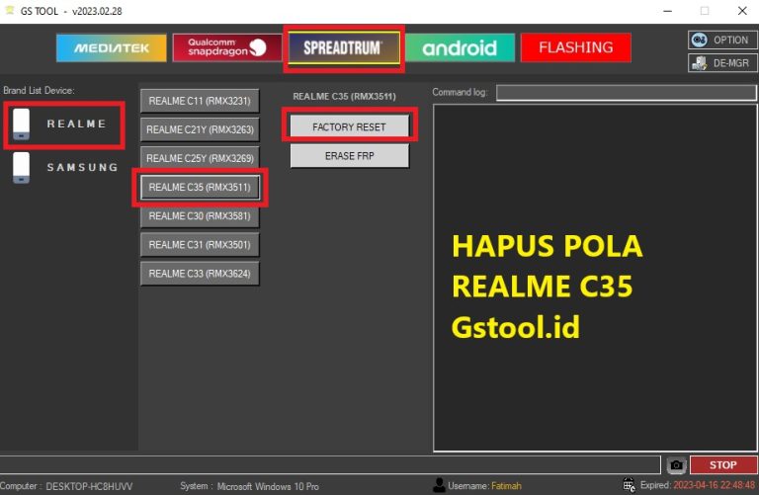Take screenshot with camera icon
This screenshot has height=495, width=759.
[x=676, y=465]
